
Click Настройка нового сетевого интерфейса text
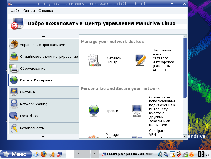tap(163, 60)
